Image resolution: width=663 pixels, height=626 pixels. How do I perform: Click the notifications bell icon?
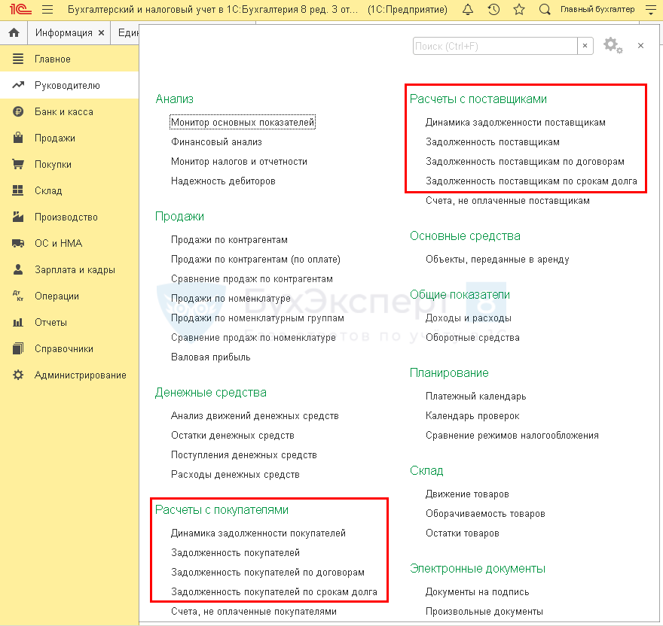coord(468,11)
